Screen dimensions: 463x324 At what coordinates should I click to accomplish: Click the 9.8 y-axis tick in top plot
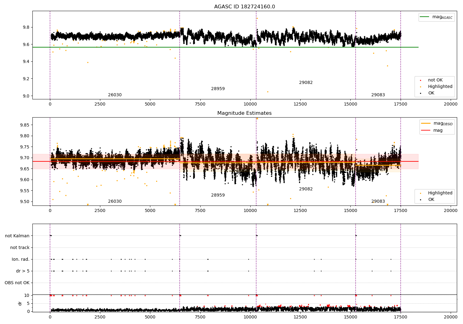click(26, 27)
